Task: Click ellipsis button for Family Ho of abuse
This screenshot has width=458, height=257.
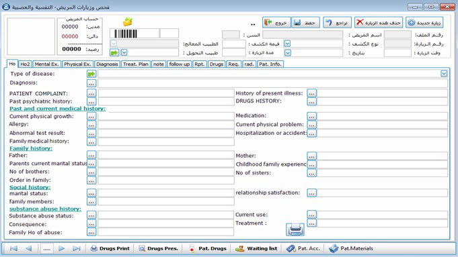Action: pyautogui.click(x=91, y=232)
